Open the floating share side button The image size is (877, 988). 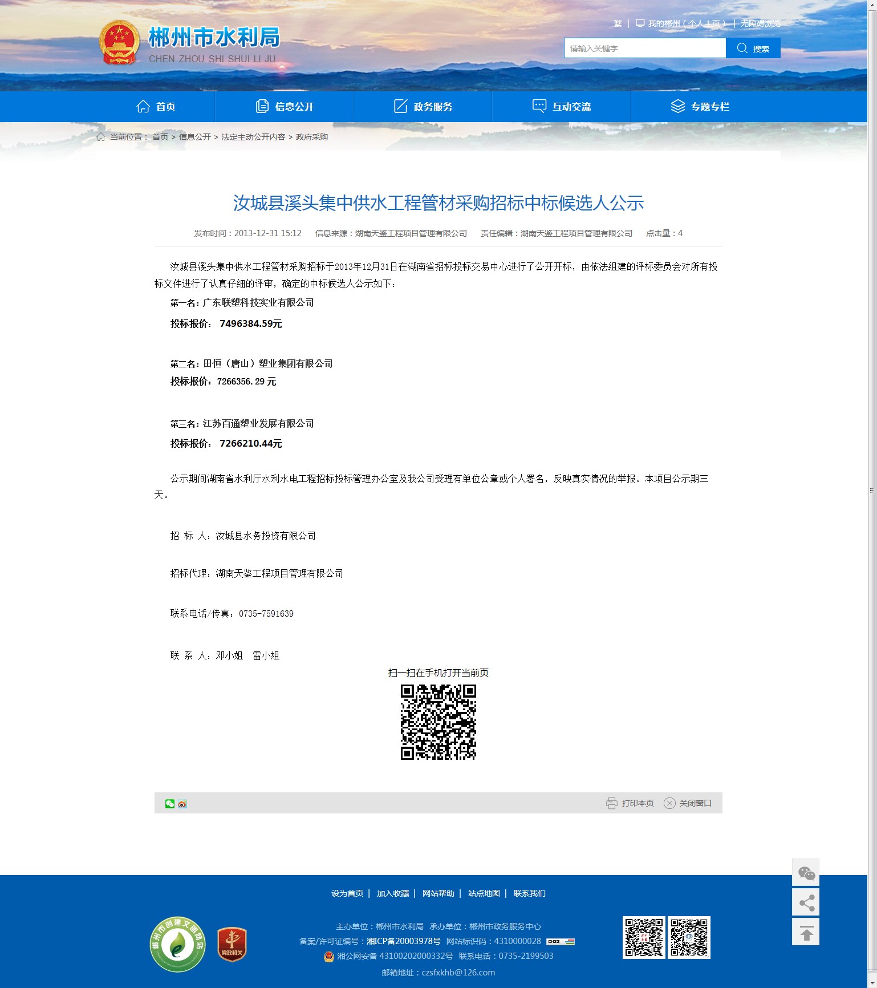pos(806,902)
